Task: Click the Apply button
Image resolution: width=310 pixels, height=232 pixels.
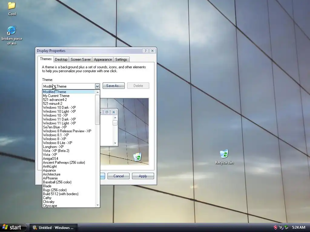Action: point(143,176)
